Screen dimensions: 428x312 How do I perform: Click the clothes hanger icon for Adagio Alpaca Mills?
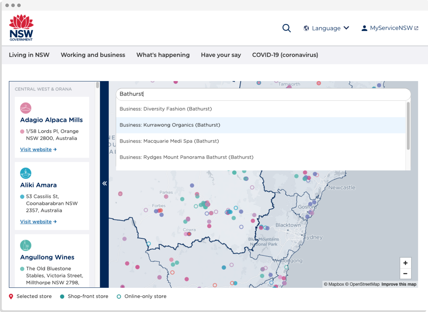(x=26, y=108)
